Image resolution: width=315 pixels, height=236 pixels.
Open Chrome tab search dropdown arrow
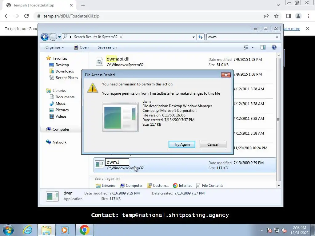tap(278, 5)
